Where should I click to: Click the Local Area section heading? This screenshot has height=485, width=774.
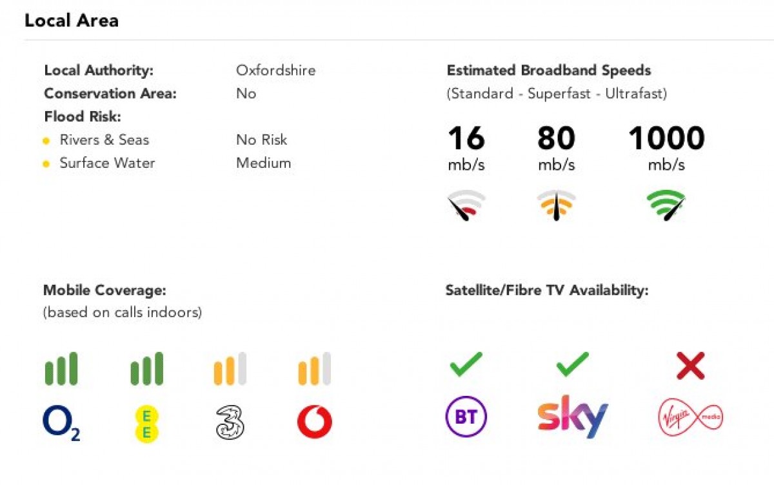[72, 20]
